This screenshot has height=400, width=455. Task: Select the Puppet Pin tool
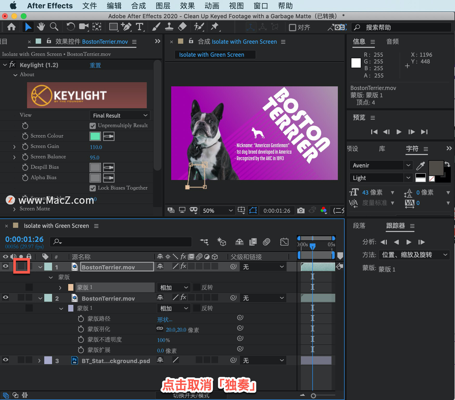(x=215, y=27)
